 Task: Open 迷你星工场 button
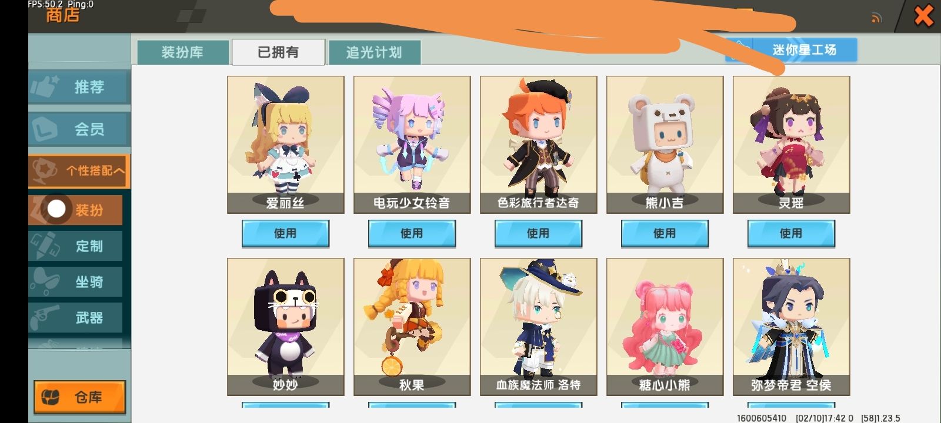[x=791, y=50]
